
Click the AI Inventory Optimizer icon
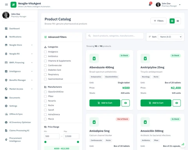[x=6, y=122]
